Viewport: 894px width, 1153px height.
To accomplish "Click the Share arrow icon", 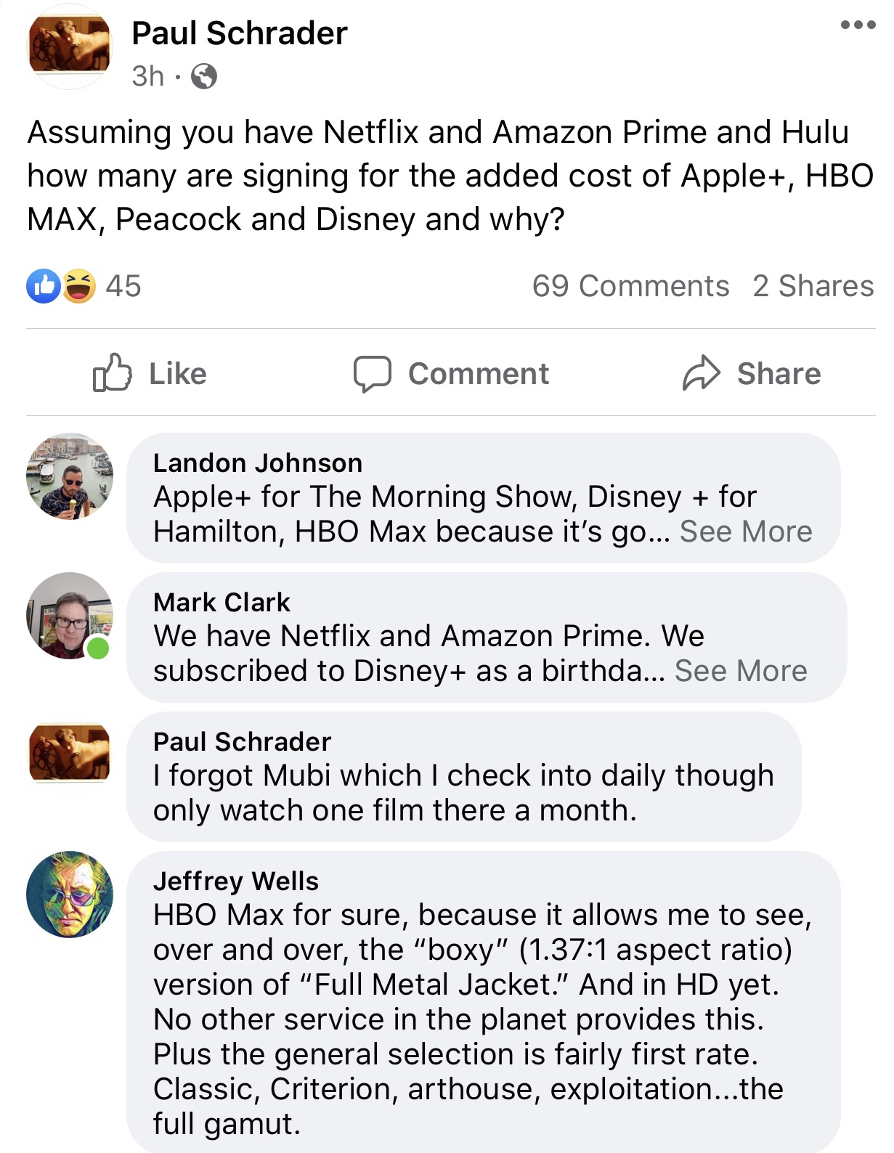I will (701, 373).
